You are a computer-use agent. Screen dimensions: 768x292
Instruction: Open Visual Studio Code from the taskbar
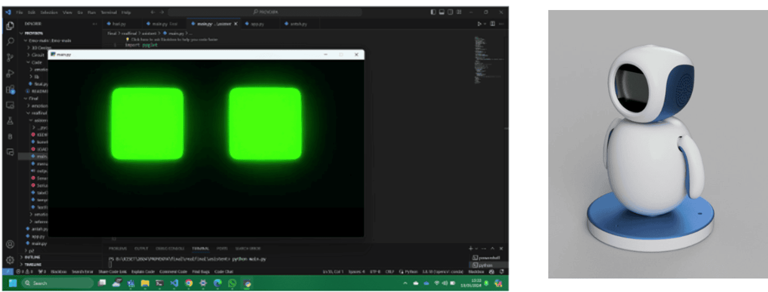174,283
